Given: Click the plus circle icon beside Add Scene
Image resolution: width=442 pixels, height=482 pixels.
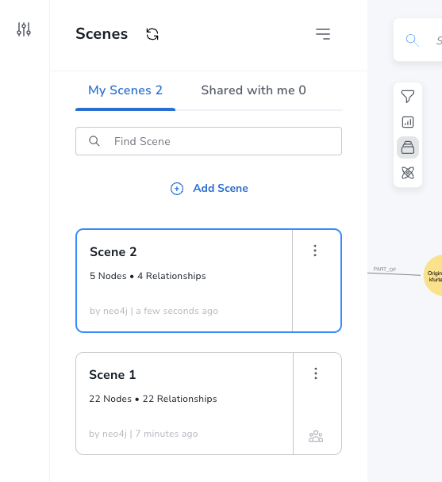Looking at the screenshot, I should pos(177,189).
